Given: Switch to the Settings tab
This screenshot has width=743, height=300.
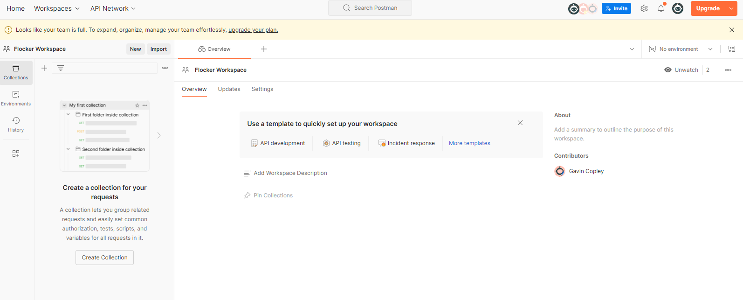Looking at the screenshot, I should point(262,89).
